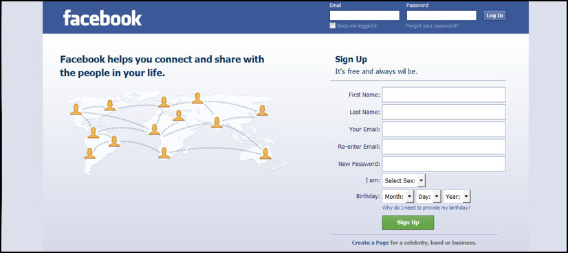Click the Log In button
The image size is (568, 253).
click(494, 16)
